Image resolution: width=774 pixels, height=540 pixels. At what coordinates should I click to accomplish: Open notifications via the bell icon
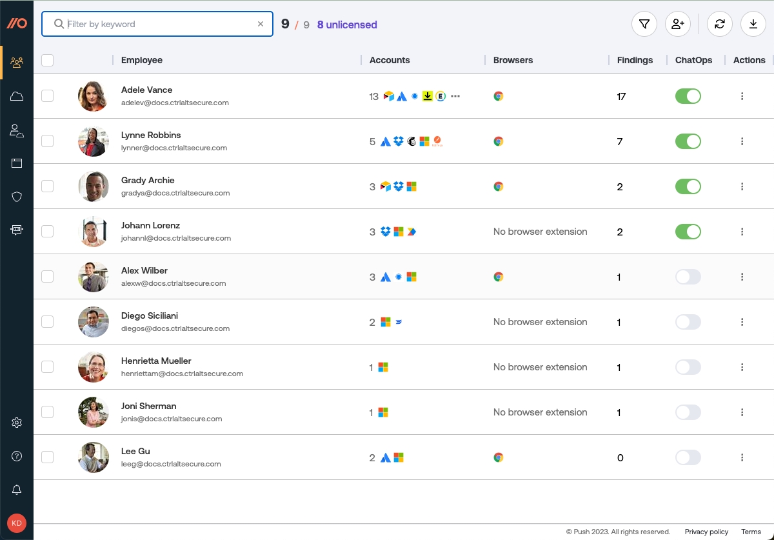pyautogui.click(x=17, y=490)
